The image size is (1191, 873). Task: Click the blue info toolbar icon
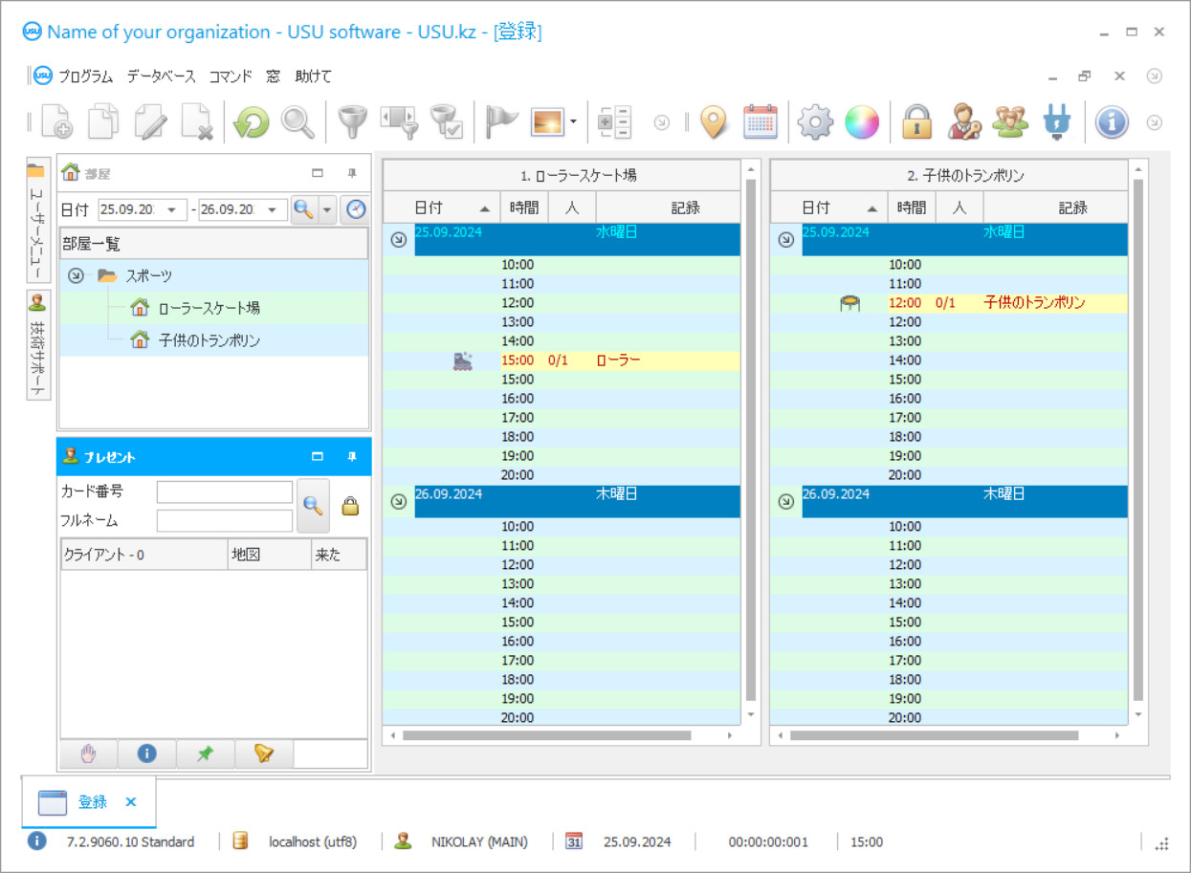[x=1112, y=122]
